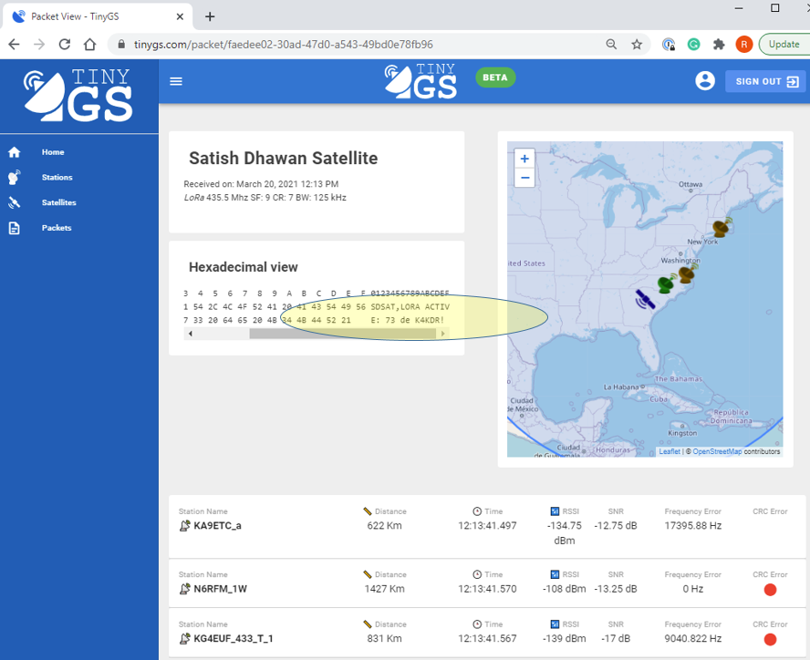The width and height of the screenshot is (810, 660).
Task: Click the TinyGS sidebar logo
Action: [x=78, y=95]
